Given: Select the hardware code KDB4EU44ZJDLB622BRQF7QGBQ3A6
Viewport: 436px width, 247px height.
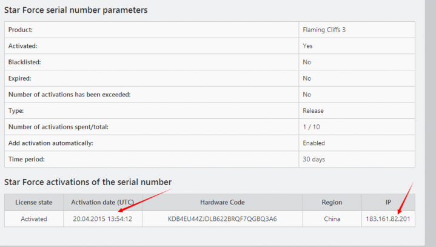Looking at the screenshot, I should coord(223,218).
